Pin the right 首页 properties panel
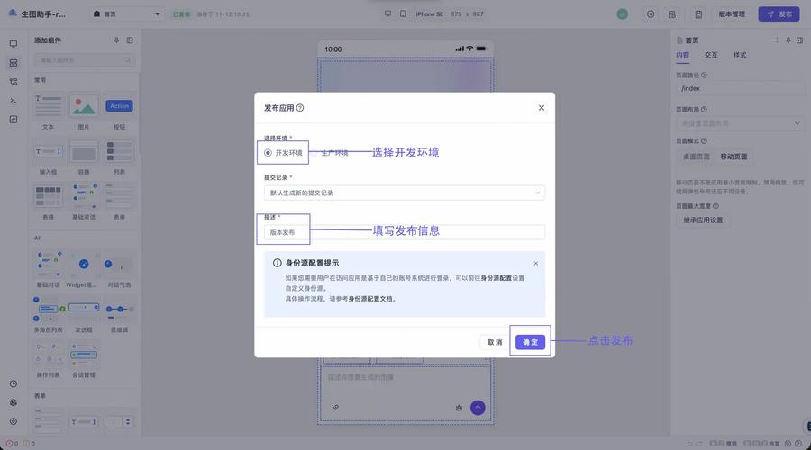Viewport: 811px width, 450px height. tap(788, 40)
